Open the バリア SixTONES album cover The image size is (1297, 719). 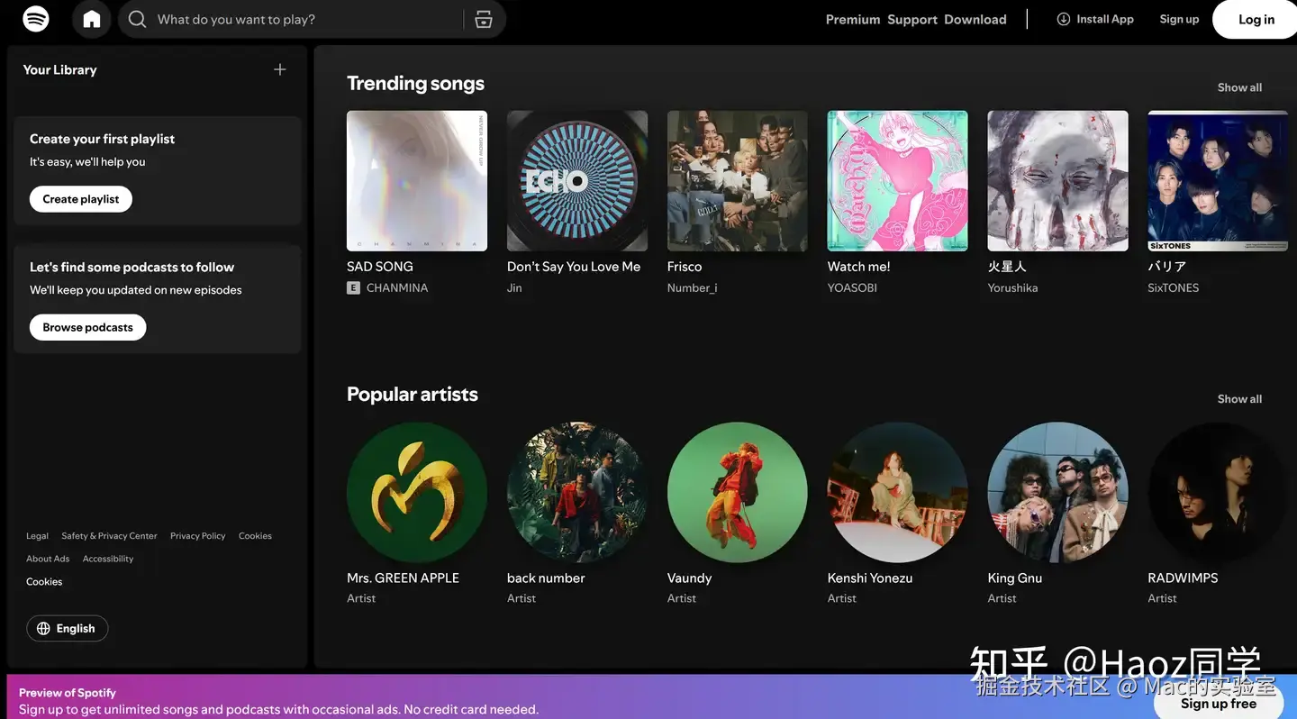(x=1218, y=181)
